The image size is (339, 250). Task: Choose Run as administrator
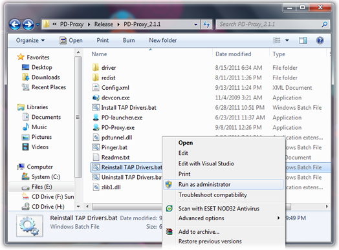coord(223,184)
